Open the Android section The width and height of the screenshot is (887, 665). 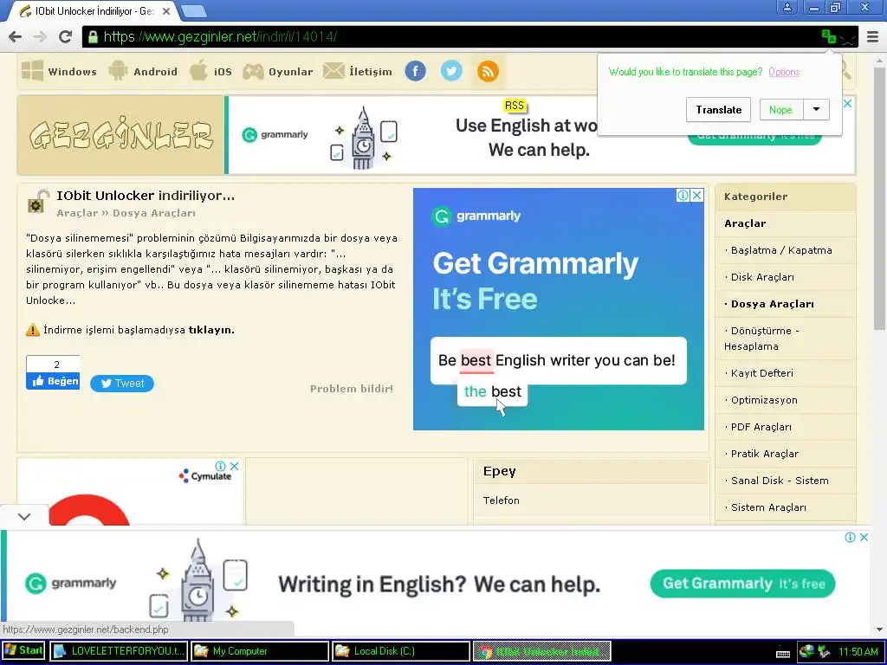pos(143,71)
